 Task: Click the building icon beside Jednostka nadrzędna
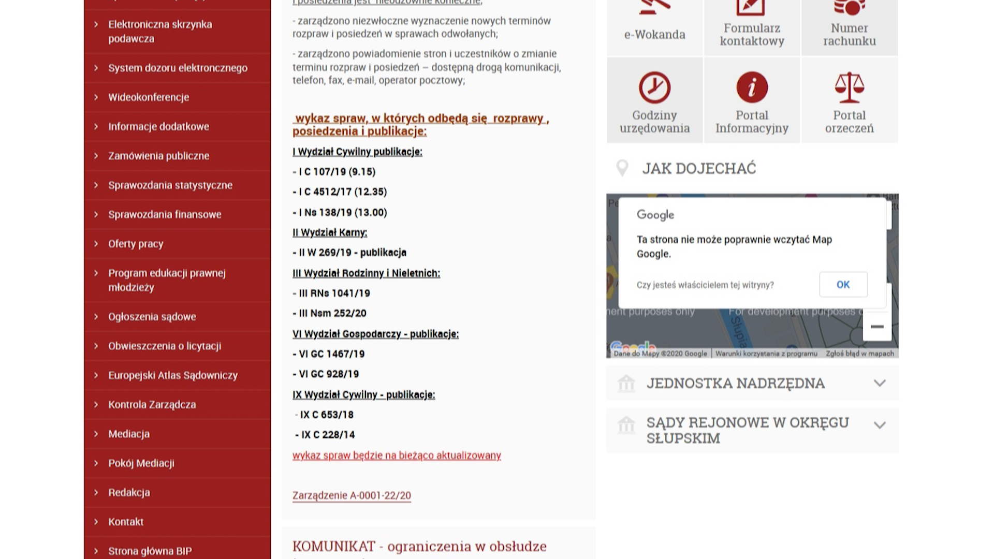pos(626,383)
